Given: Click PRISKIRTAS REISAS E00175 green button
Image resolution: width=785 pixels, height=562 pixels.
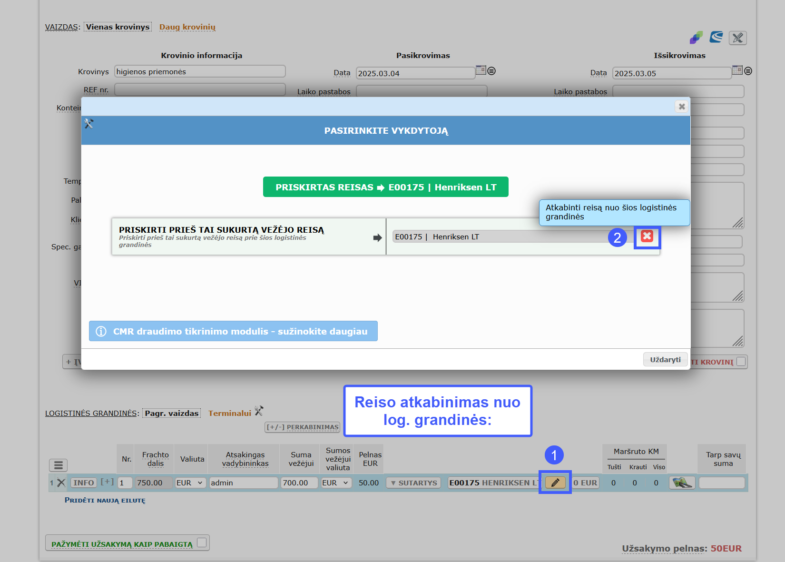Looking at the screenshot, I should pyautogui.click(x=386, y=187).
